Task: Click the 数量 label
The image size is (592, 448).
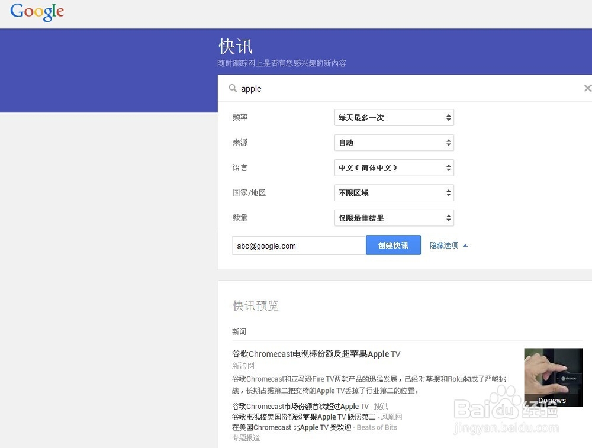Action: (x=240, y=218)
